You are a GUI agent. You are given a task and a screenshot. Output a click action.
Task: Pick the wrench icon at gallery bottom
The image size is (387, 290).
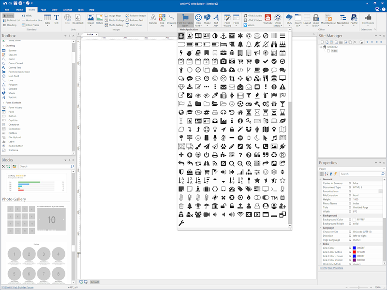click(x=181, y=223)
